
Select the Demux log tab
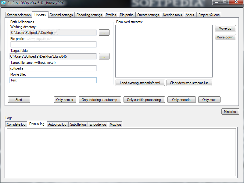(37, 124)
